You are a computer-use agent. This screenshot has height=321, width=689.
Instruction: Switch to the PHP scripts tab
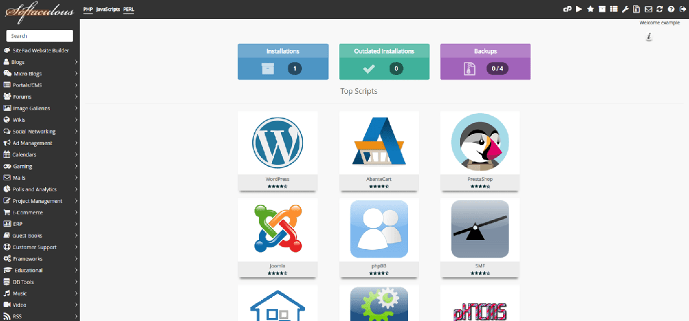(x=88, y=9)
